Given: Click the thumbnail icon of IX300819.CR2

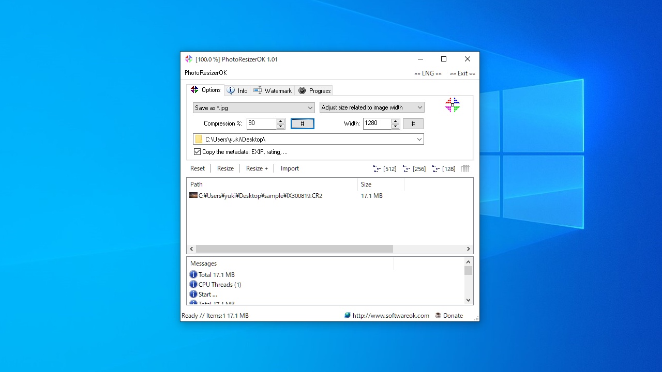Looking at the screenshot, I should pyautogui.click(x=193, y=195).
